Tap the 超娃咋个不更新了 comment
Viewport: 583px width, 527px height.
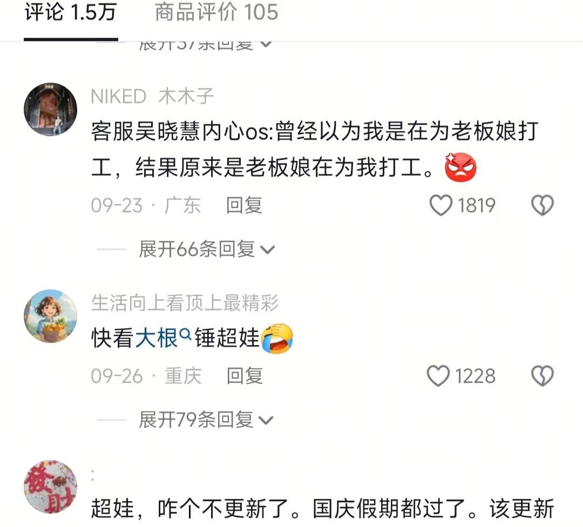322,509
